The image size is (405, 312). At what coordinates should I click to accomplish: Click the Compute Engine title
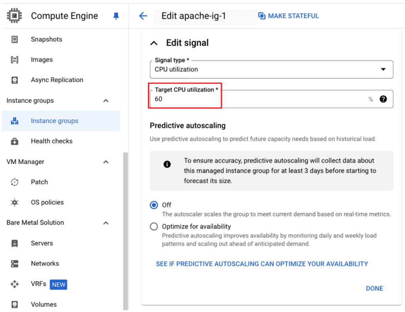pyautogui.click(x=64, y=16)
